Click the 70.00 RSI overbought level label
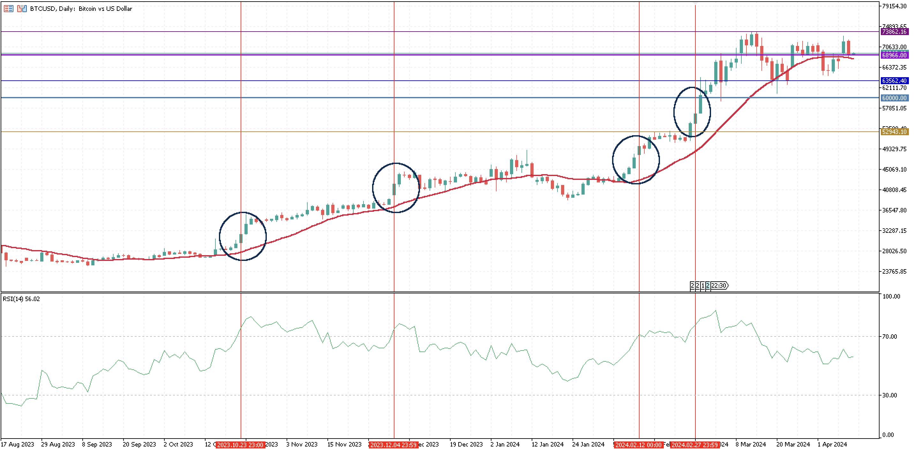Image resolution: width=914 pixels, height=451 pixels. pyautogui.click(x=889, y=336)
